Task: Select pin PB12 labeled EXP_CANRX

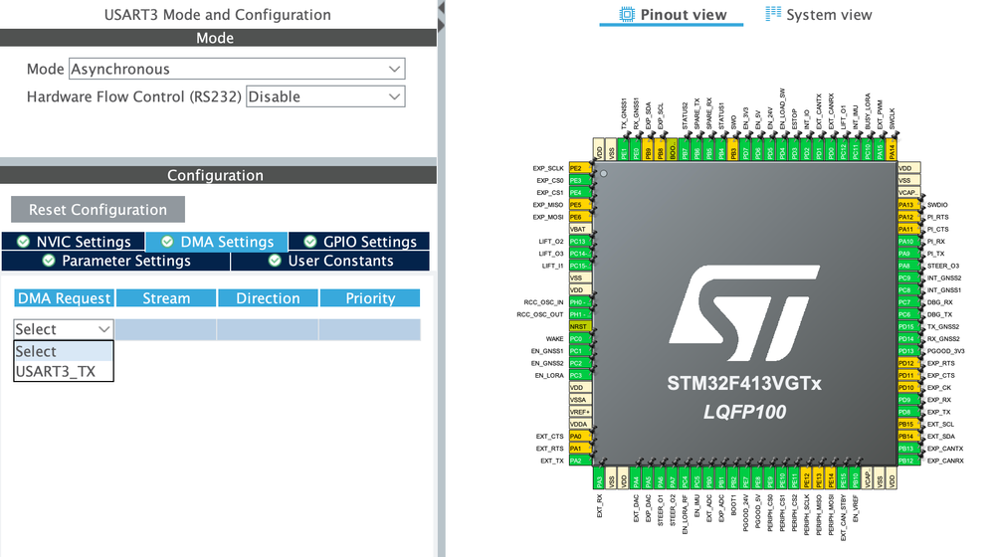Action: [x=908, y=461]
